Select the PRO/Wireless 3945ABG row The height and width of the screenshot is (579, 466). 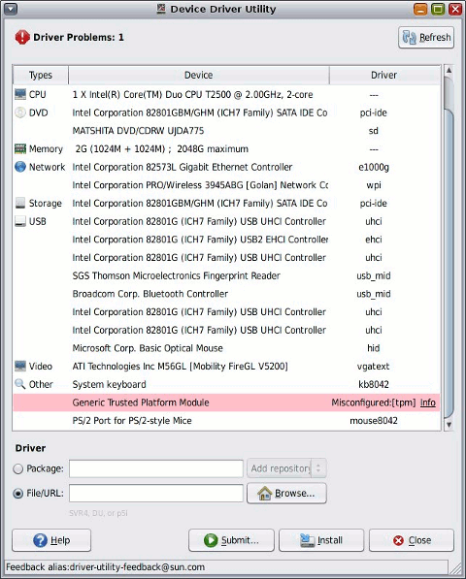[x=226, y=185]
